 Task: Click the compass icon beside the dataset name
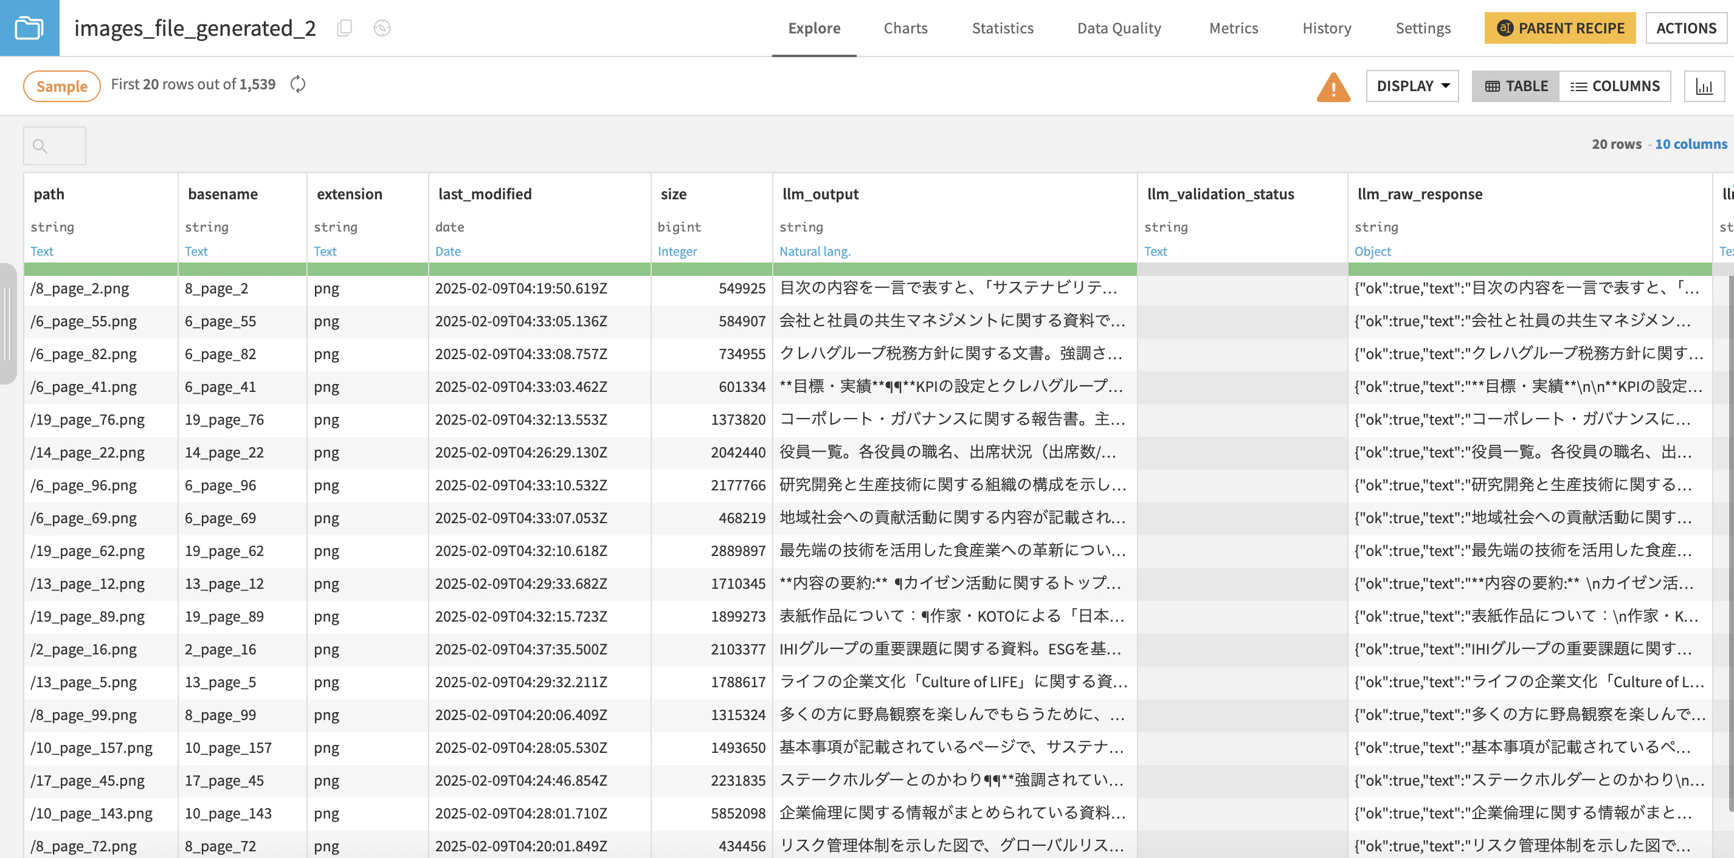[x=382, y=29]
